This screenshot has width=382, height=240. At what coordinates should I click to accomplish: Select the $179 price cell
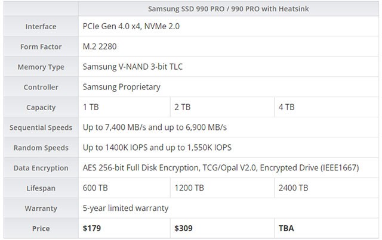[x=93, y=229]
